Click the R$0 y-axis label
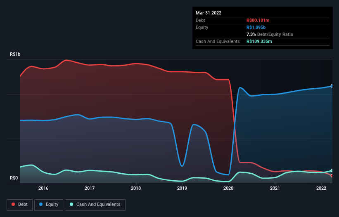Viewport: 339px width, 217px height. pos(14,178)
